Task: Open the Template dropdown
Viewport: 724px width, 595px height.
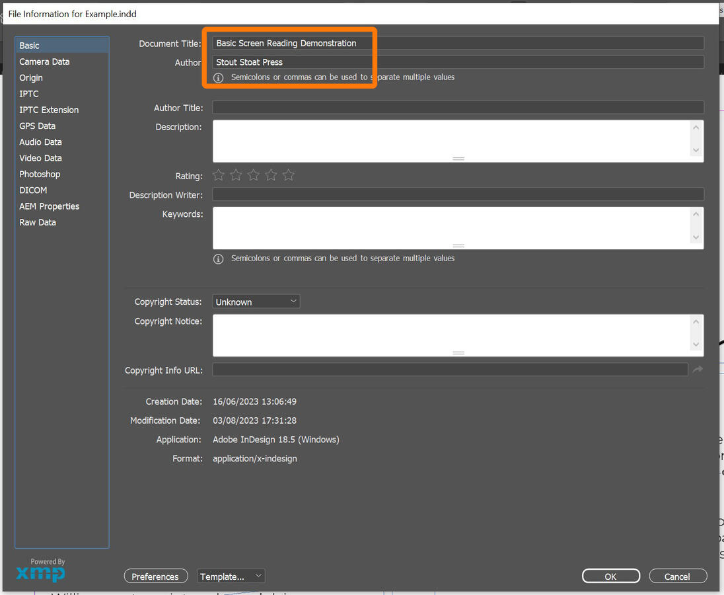Action: click(231, 576)
